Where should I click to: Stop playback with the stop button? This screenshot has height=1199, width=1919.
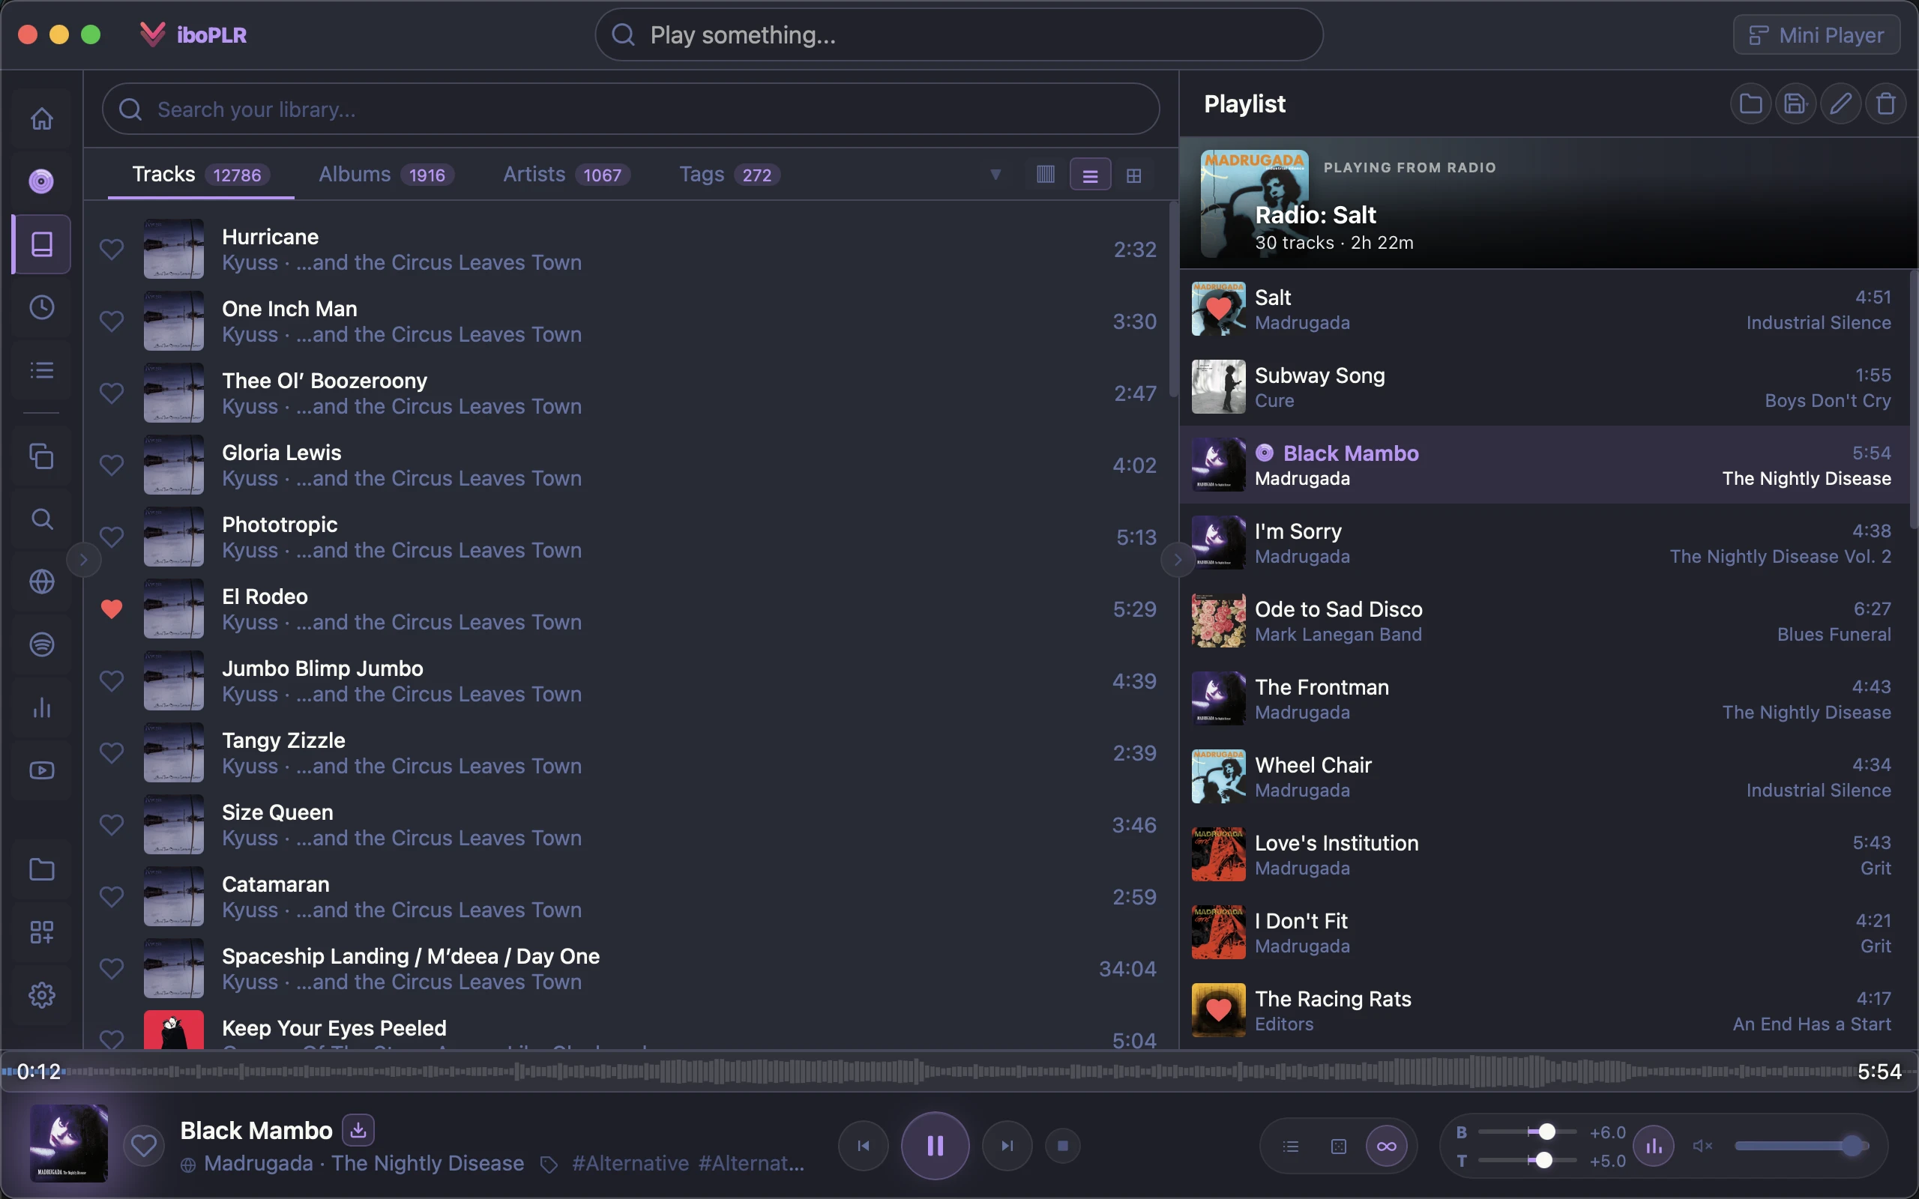(x=1063, y=1146)
